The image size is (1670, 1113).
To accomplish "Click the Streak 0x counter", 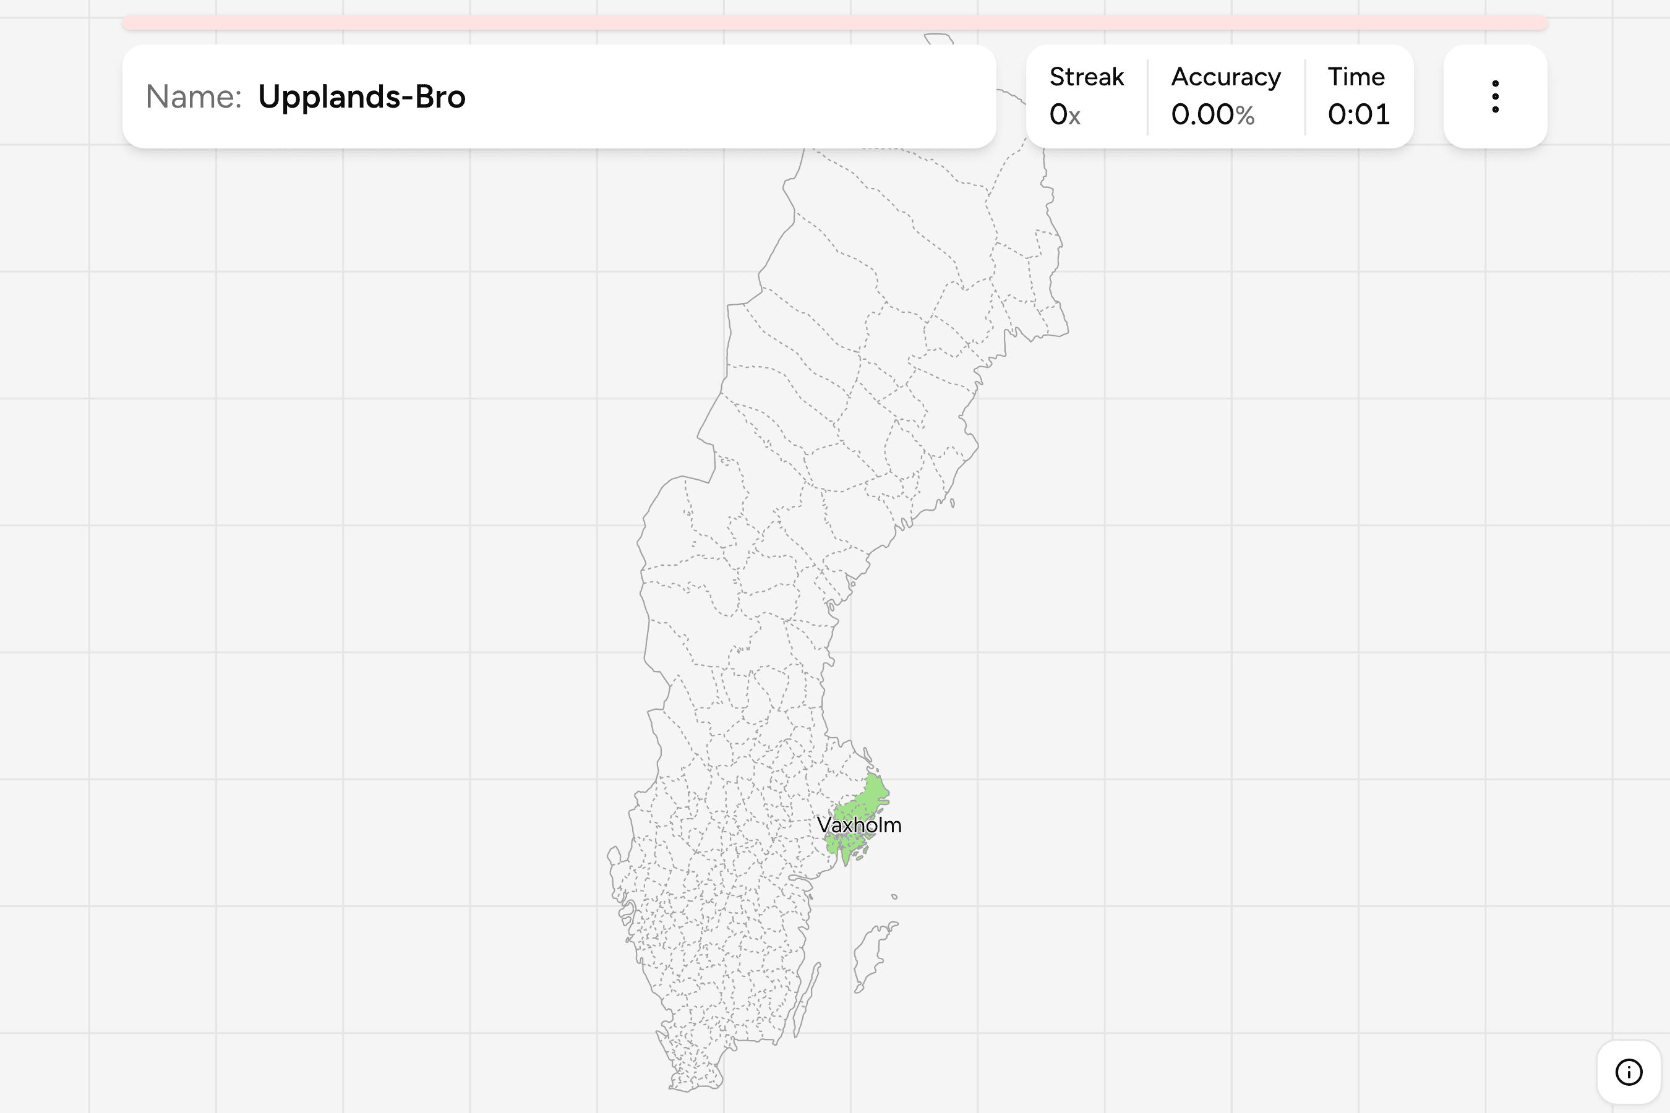I will coord(1085,96).
